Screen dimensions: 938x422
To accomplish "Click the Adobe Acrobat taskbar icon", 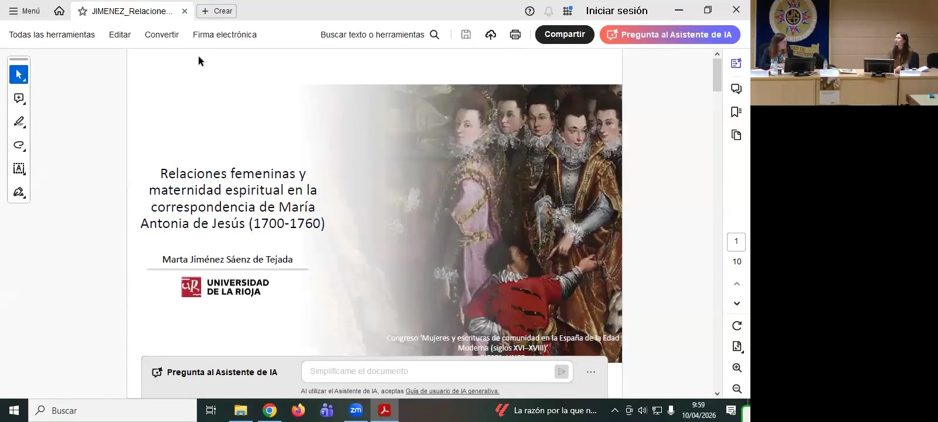I will [x=385, y=410].
